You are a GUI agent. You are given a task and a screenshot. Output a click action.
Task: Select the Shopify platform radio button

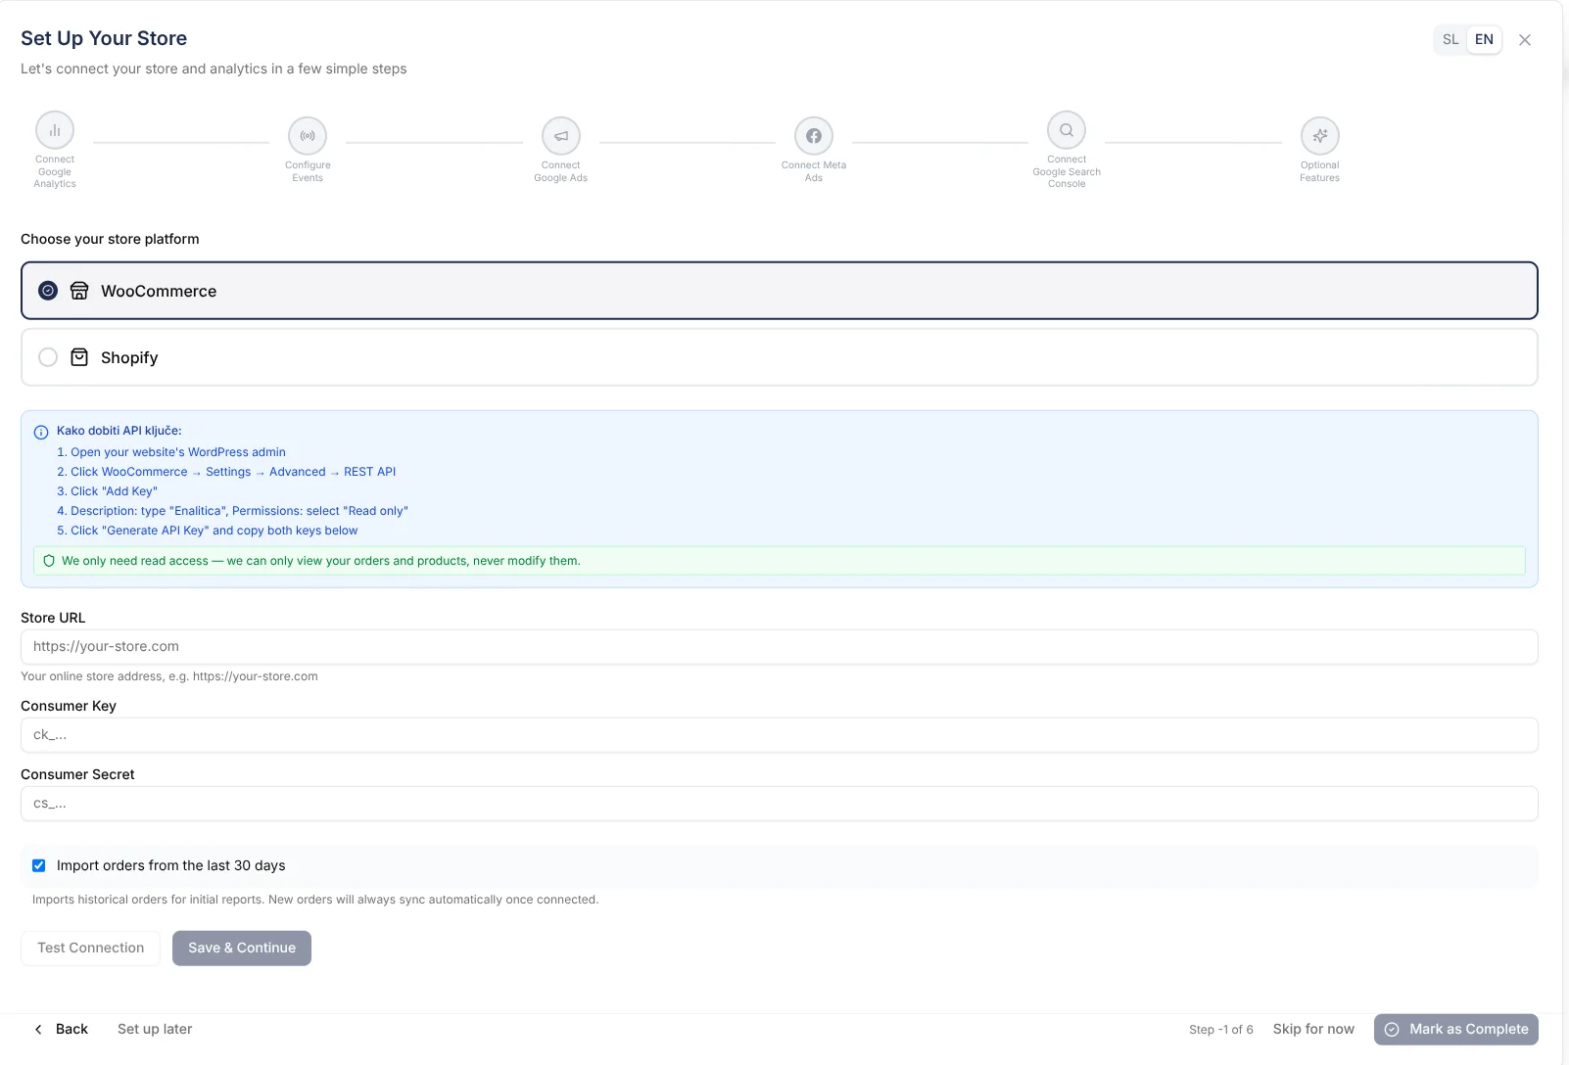(x=48, y=357)
